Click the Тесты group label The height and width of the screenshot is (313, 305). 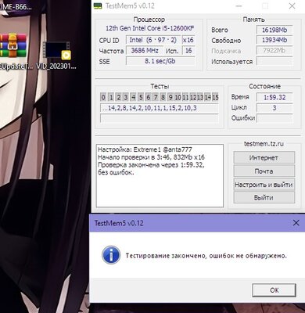click(x=160, y=86)
